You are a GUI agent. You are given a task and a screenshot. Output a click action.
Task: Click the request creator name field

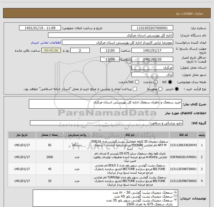point(118,42)
